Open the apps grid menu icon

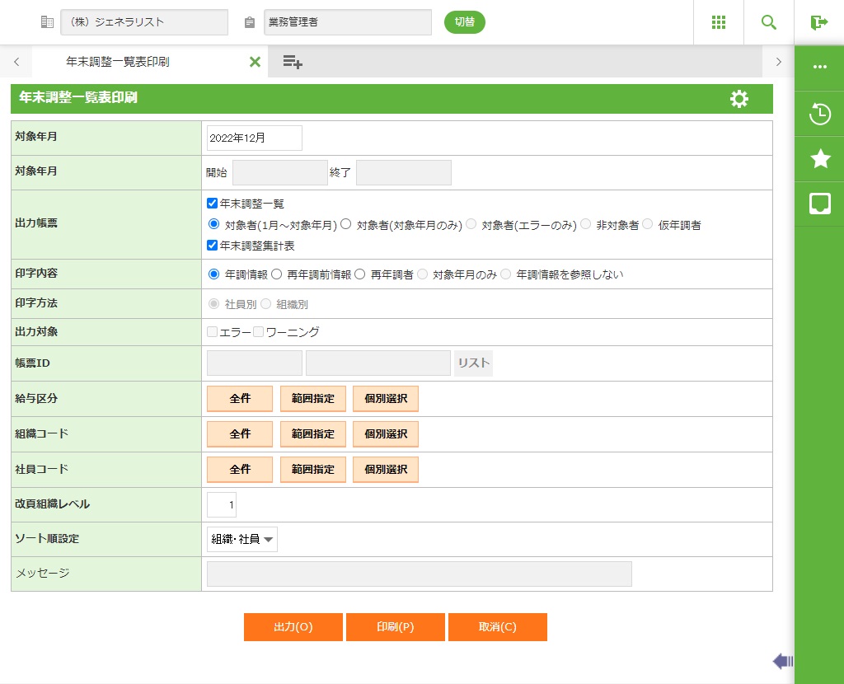coord(718,22)
